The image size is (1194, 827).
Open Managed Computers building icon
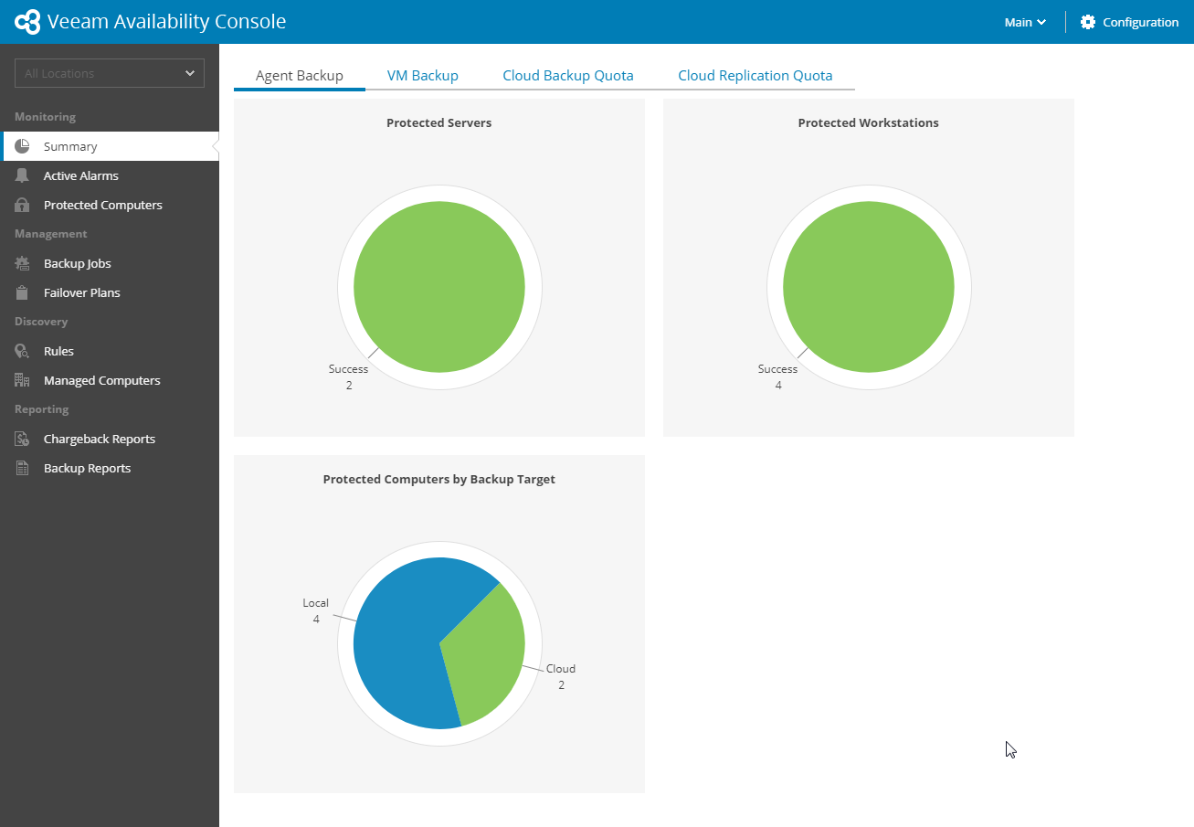point(22,380)
